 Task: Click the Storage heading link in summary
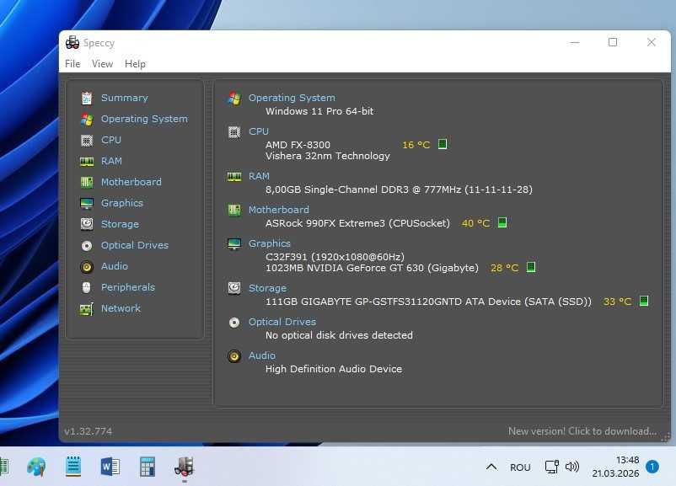267,288
